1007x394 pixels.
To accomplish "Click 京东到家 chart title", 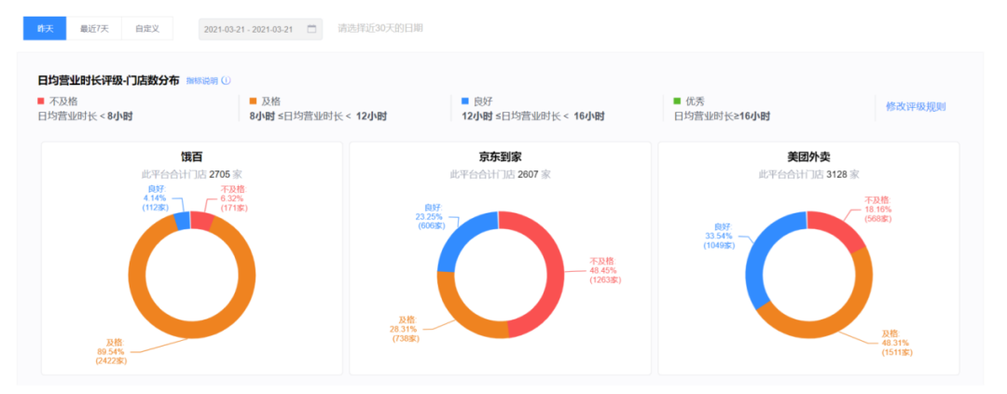I will 501,157.
